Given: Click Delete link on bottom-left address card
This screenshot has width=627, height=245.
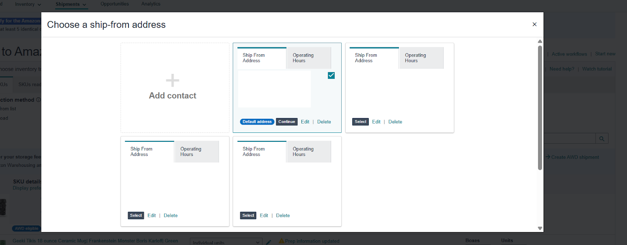Looking at the screenshot, I should pos(170,216).
